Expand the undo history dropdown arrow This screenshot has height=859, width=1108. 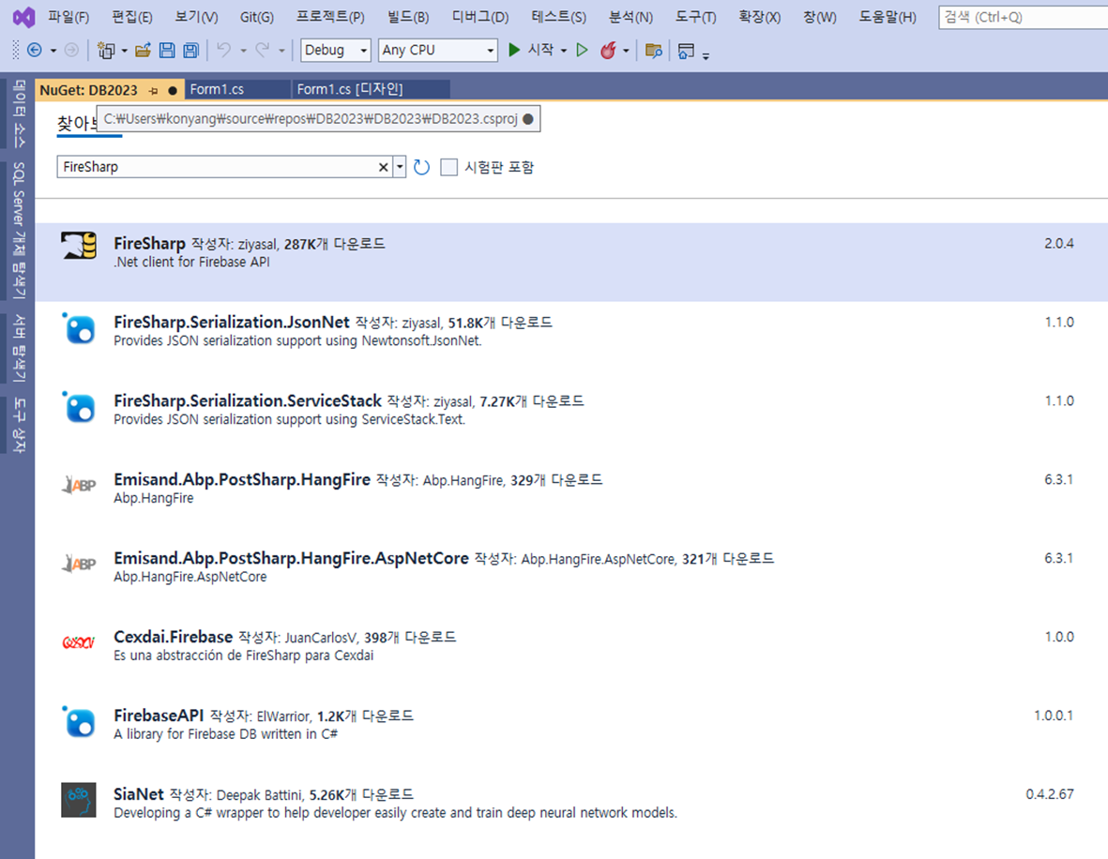coord(243,51)
